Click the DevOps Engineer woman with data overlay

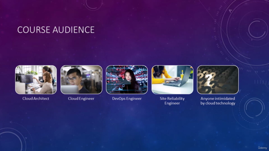coord(127,80)
